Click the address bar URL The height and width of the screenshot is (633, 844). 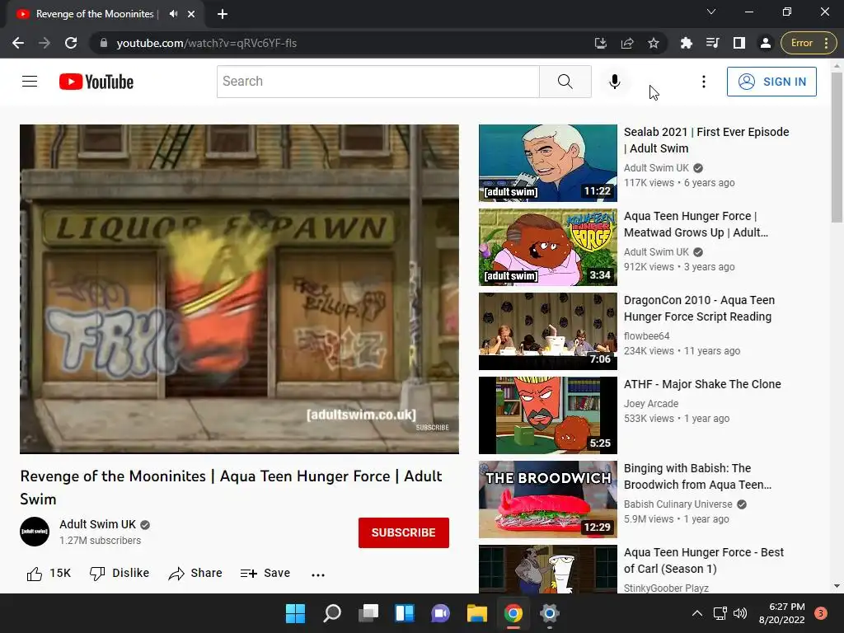click(207, 43)
